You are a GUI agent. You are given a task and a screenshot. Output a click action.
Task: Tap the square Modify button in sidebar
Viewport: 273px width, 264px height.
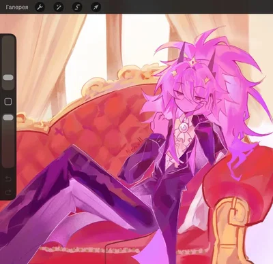[8, 101]
